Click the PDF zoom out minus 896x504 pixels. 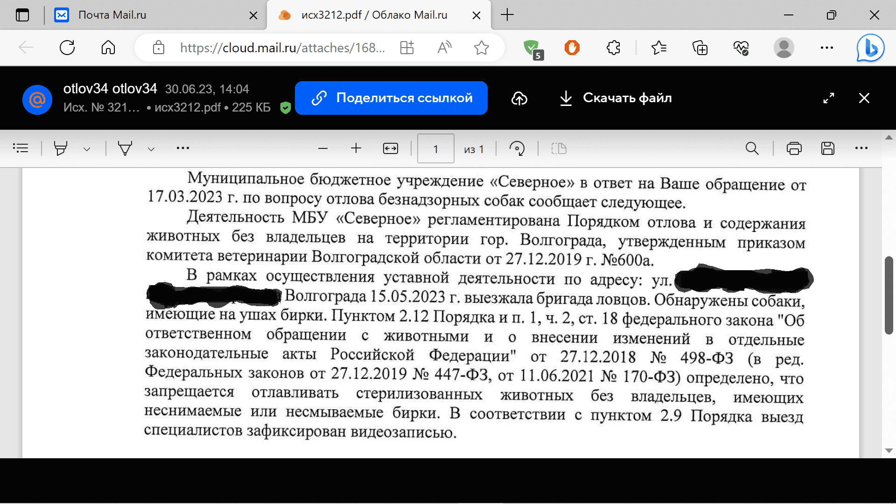coord(322,148)
